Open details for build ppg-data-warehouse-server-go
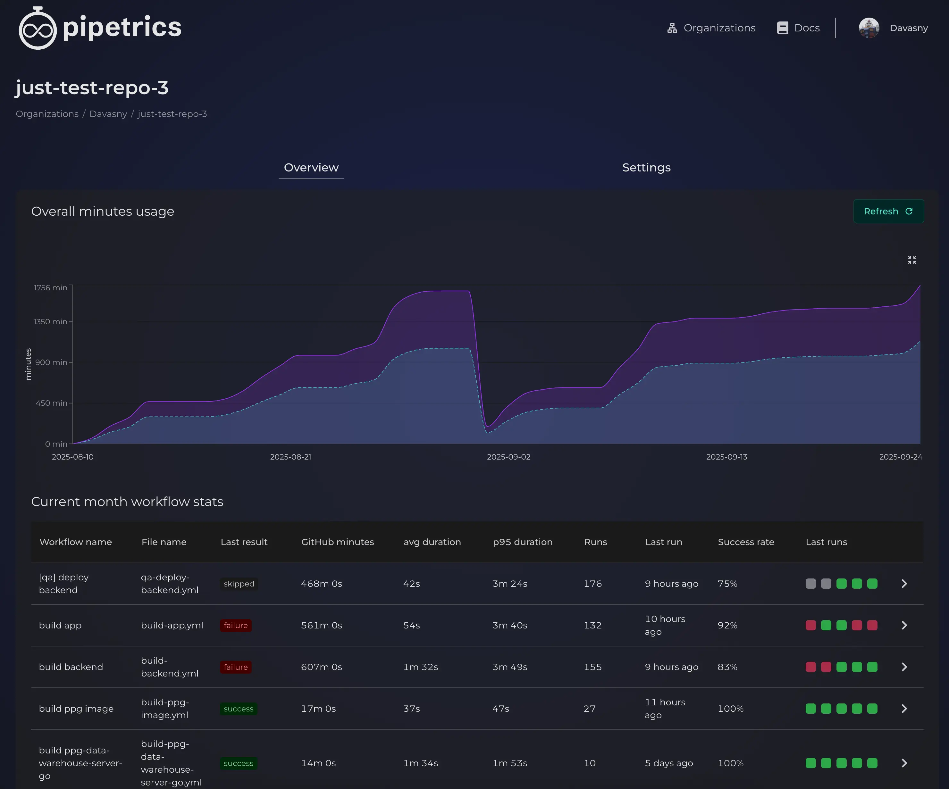Screen dimensions: 949x789 point(904,763)
